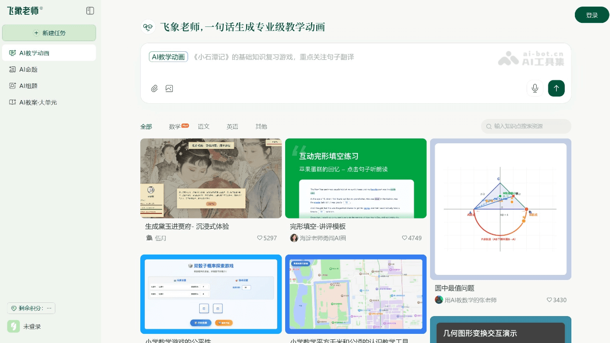Upload an image via the picture icon
610x343 pixels.
tap(169, 88)
